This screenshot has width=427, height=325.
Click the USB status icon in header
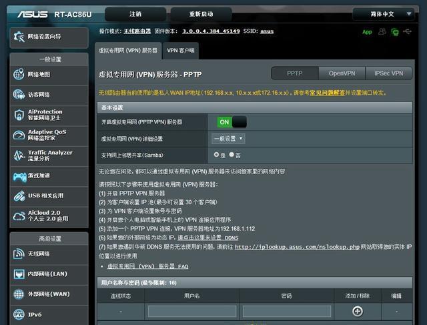tap(408, 31)
